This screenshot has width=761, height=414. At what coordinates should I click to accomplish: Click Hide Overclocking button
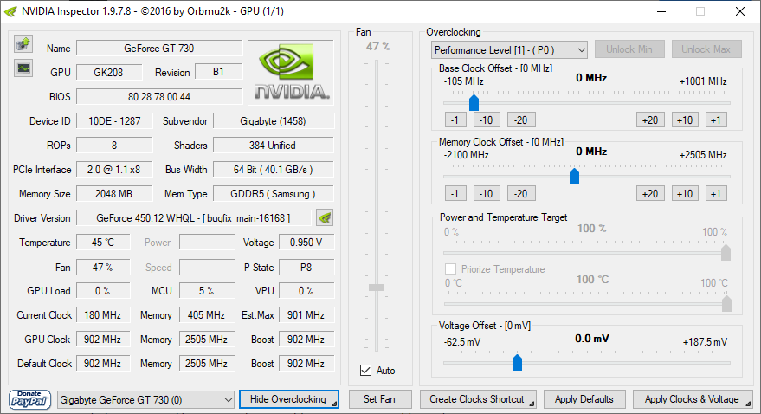point(289,399)
